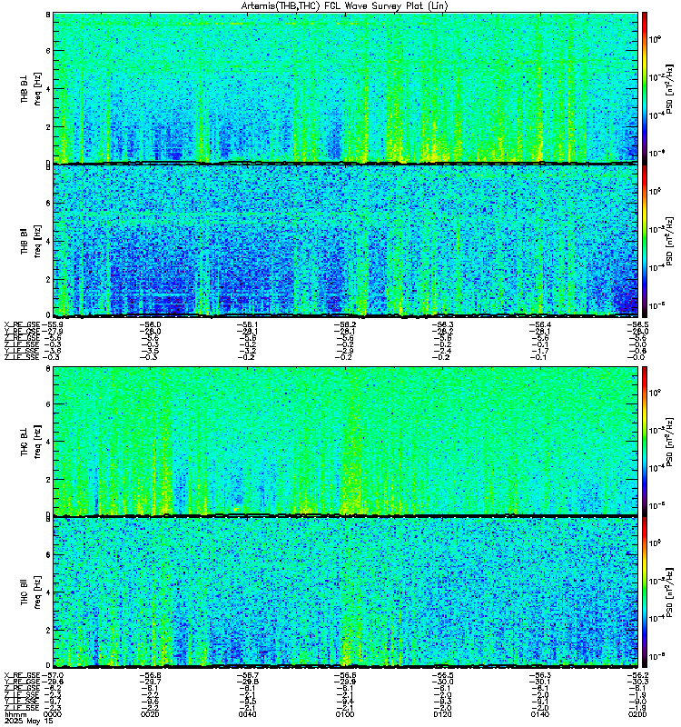This screenshot has width=681, height=727.
Task: Click the X_RE_GSE label under the THB panels
Action: click(22, 324)
